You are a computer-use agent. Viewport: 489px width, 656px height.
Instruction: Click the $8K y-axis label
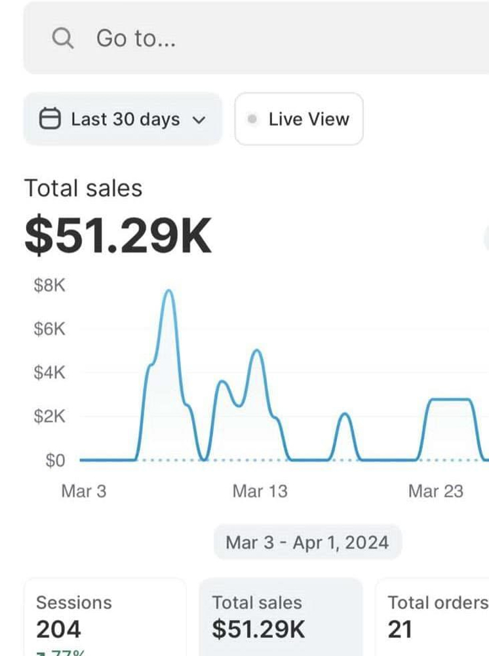coord(50,286)
